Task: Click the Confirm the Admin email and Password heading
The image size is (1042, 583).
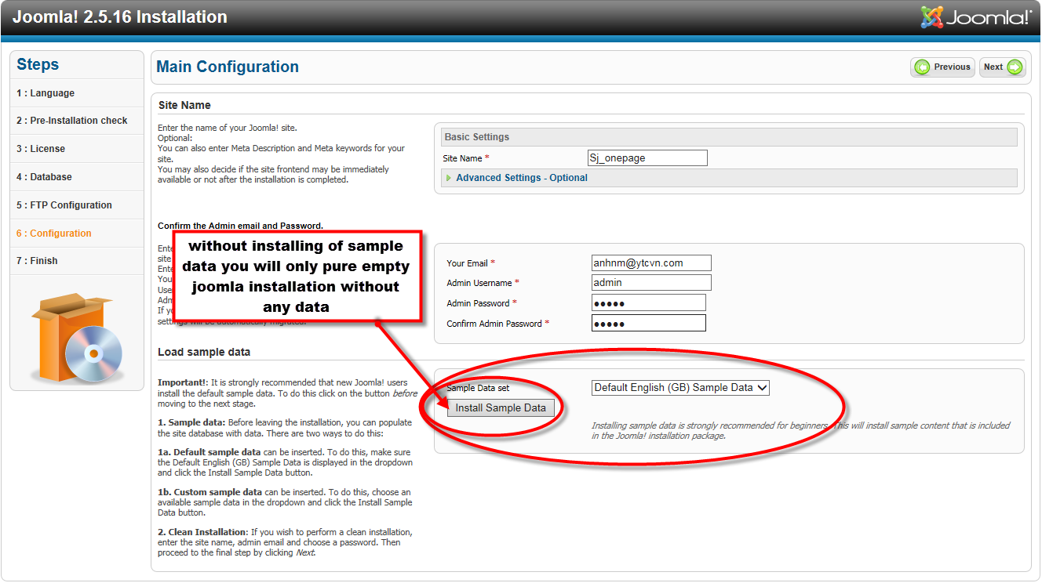Action: 240,226
